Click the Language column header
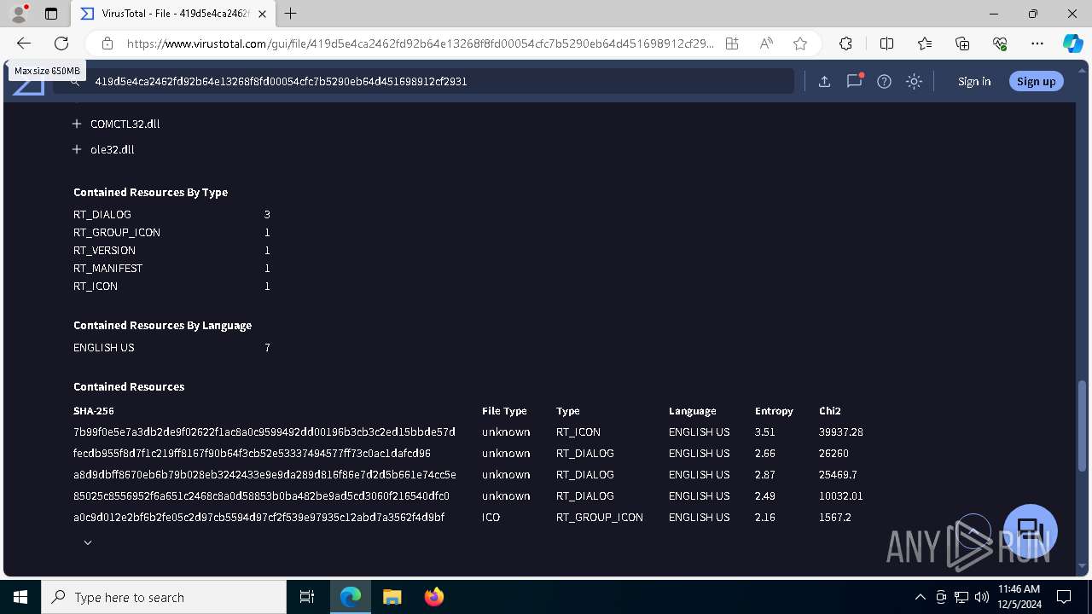The width and height of the screenshot is (1092, 614). (x=692, y=411)
